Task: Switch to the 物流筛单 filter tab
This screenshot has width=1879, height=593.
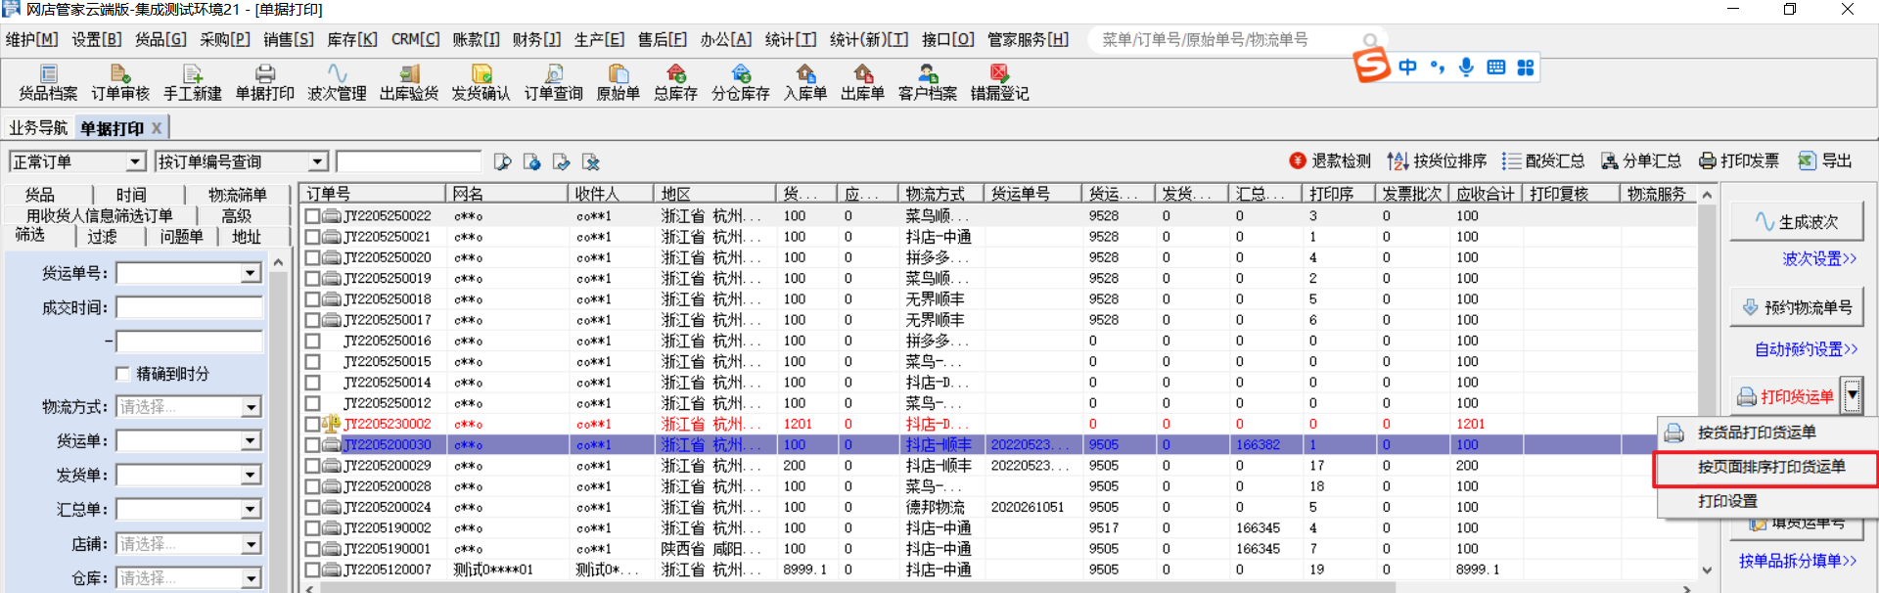Action: pyautogui.click(x=238, y=196)
